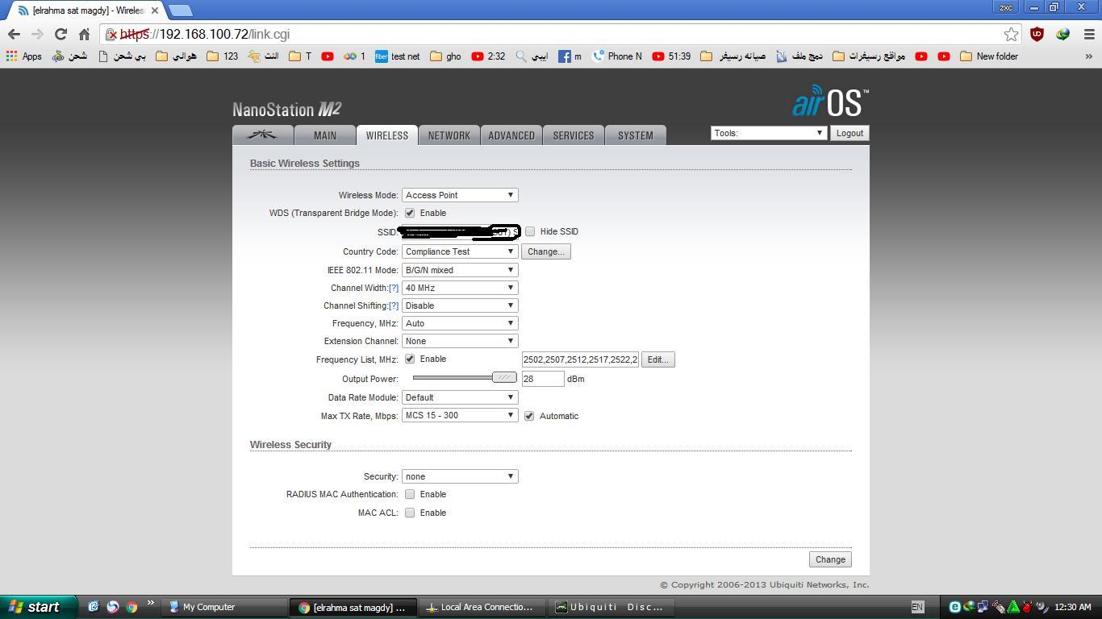
Task: Switch to the ADVANCED tab
Action: coord(511,135)
